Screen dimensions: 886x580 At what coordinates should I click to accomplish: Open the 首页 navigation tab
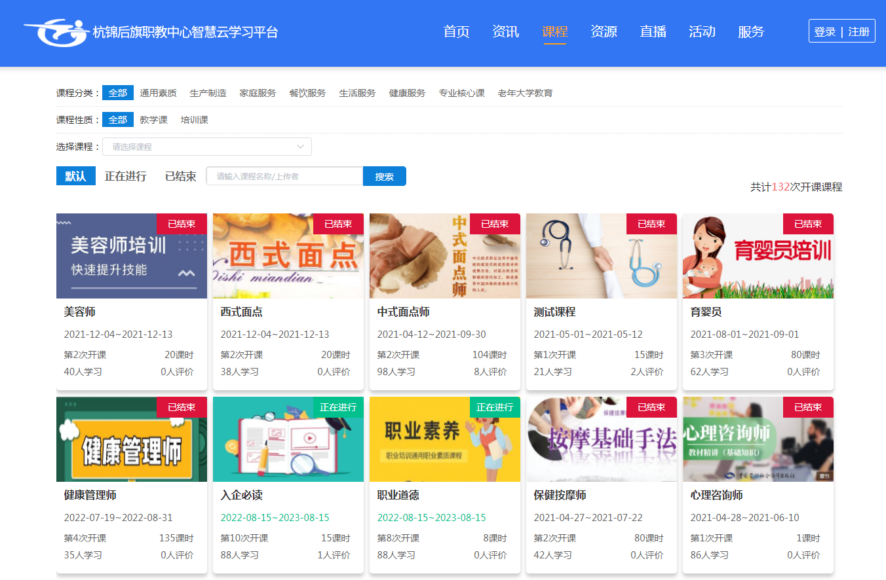456,31
